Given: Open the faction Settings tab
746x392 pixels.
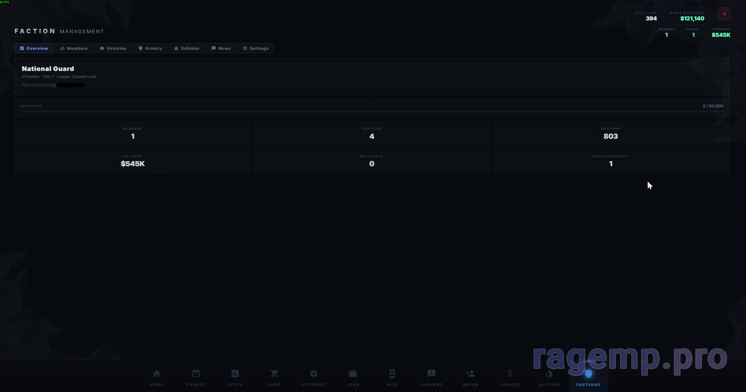Looking at the screenshot, I should pyautogui.click(x=256, y=48).
